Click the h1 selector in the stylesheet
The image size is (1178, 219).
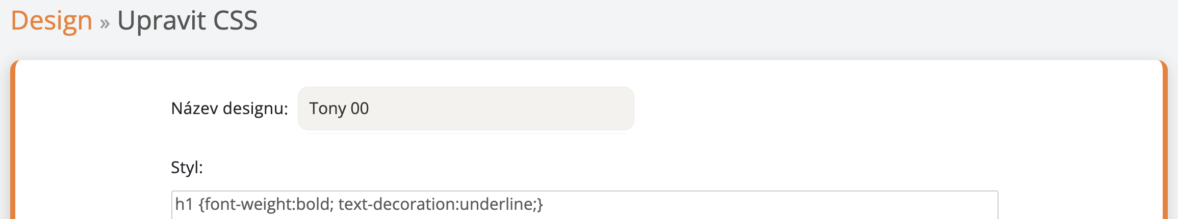pos(184,204)
